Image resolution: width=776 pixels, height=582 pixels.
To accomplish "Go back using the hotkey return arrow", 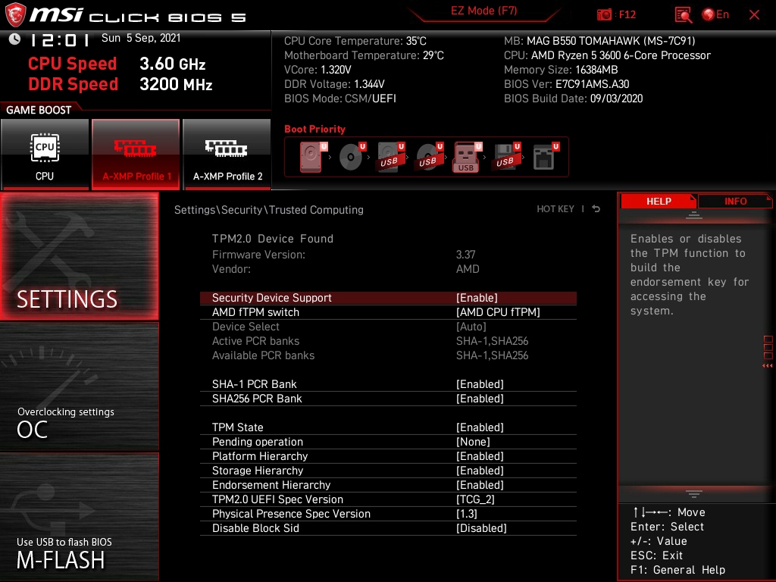I will 596,209.
